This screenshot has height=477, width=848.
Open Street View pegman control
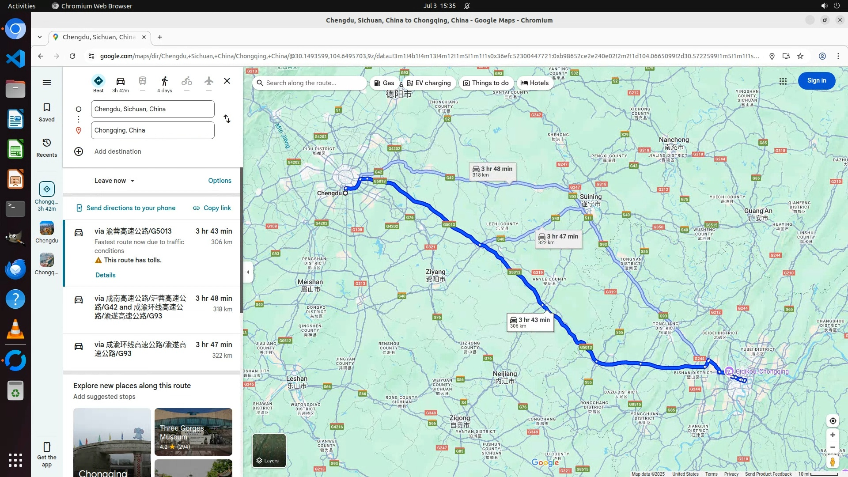click(x=833, y=462)
